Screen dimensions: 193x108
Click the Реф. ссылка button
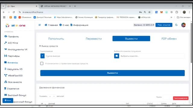point(164,25)
